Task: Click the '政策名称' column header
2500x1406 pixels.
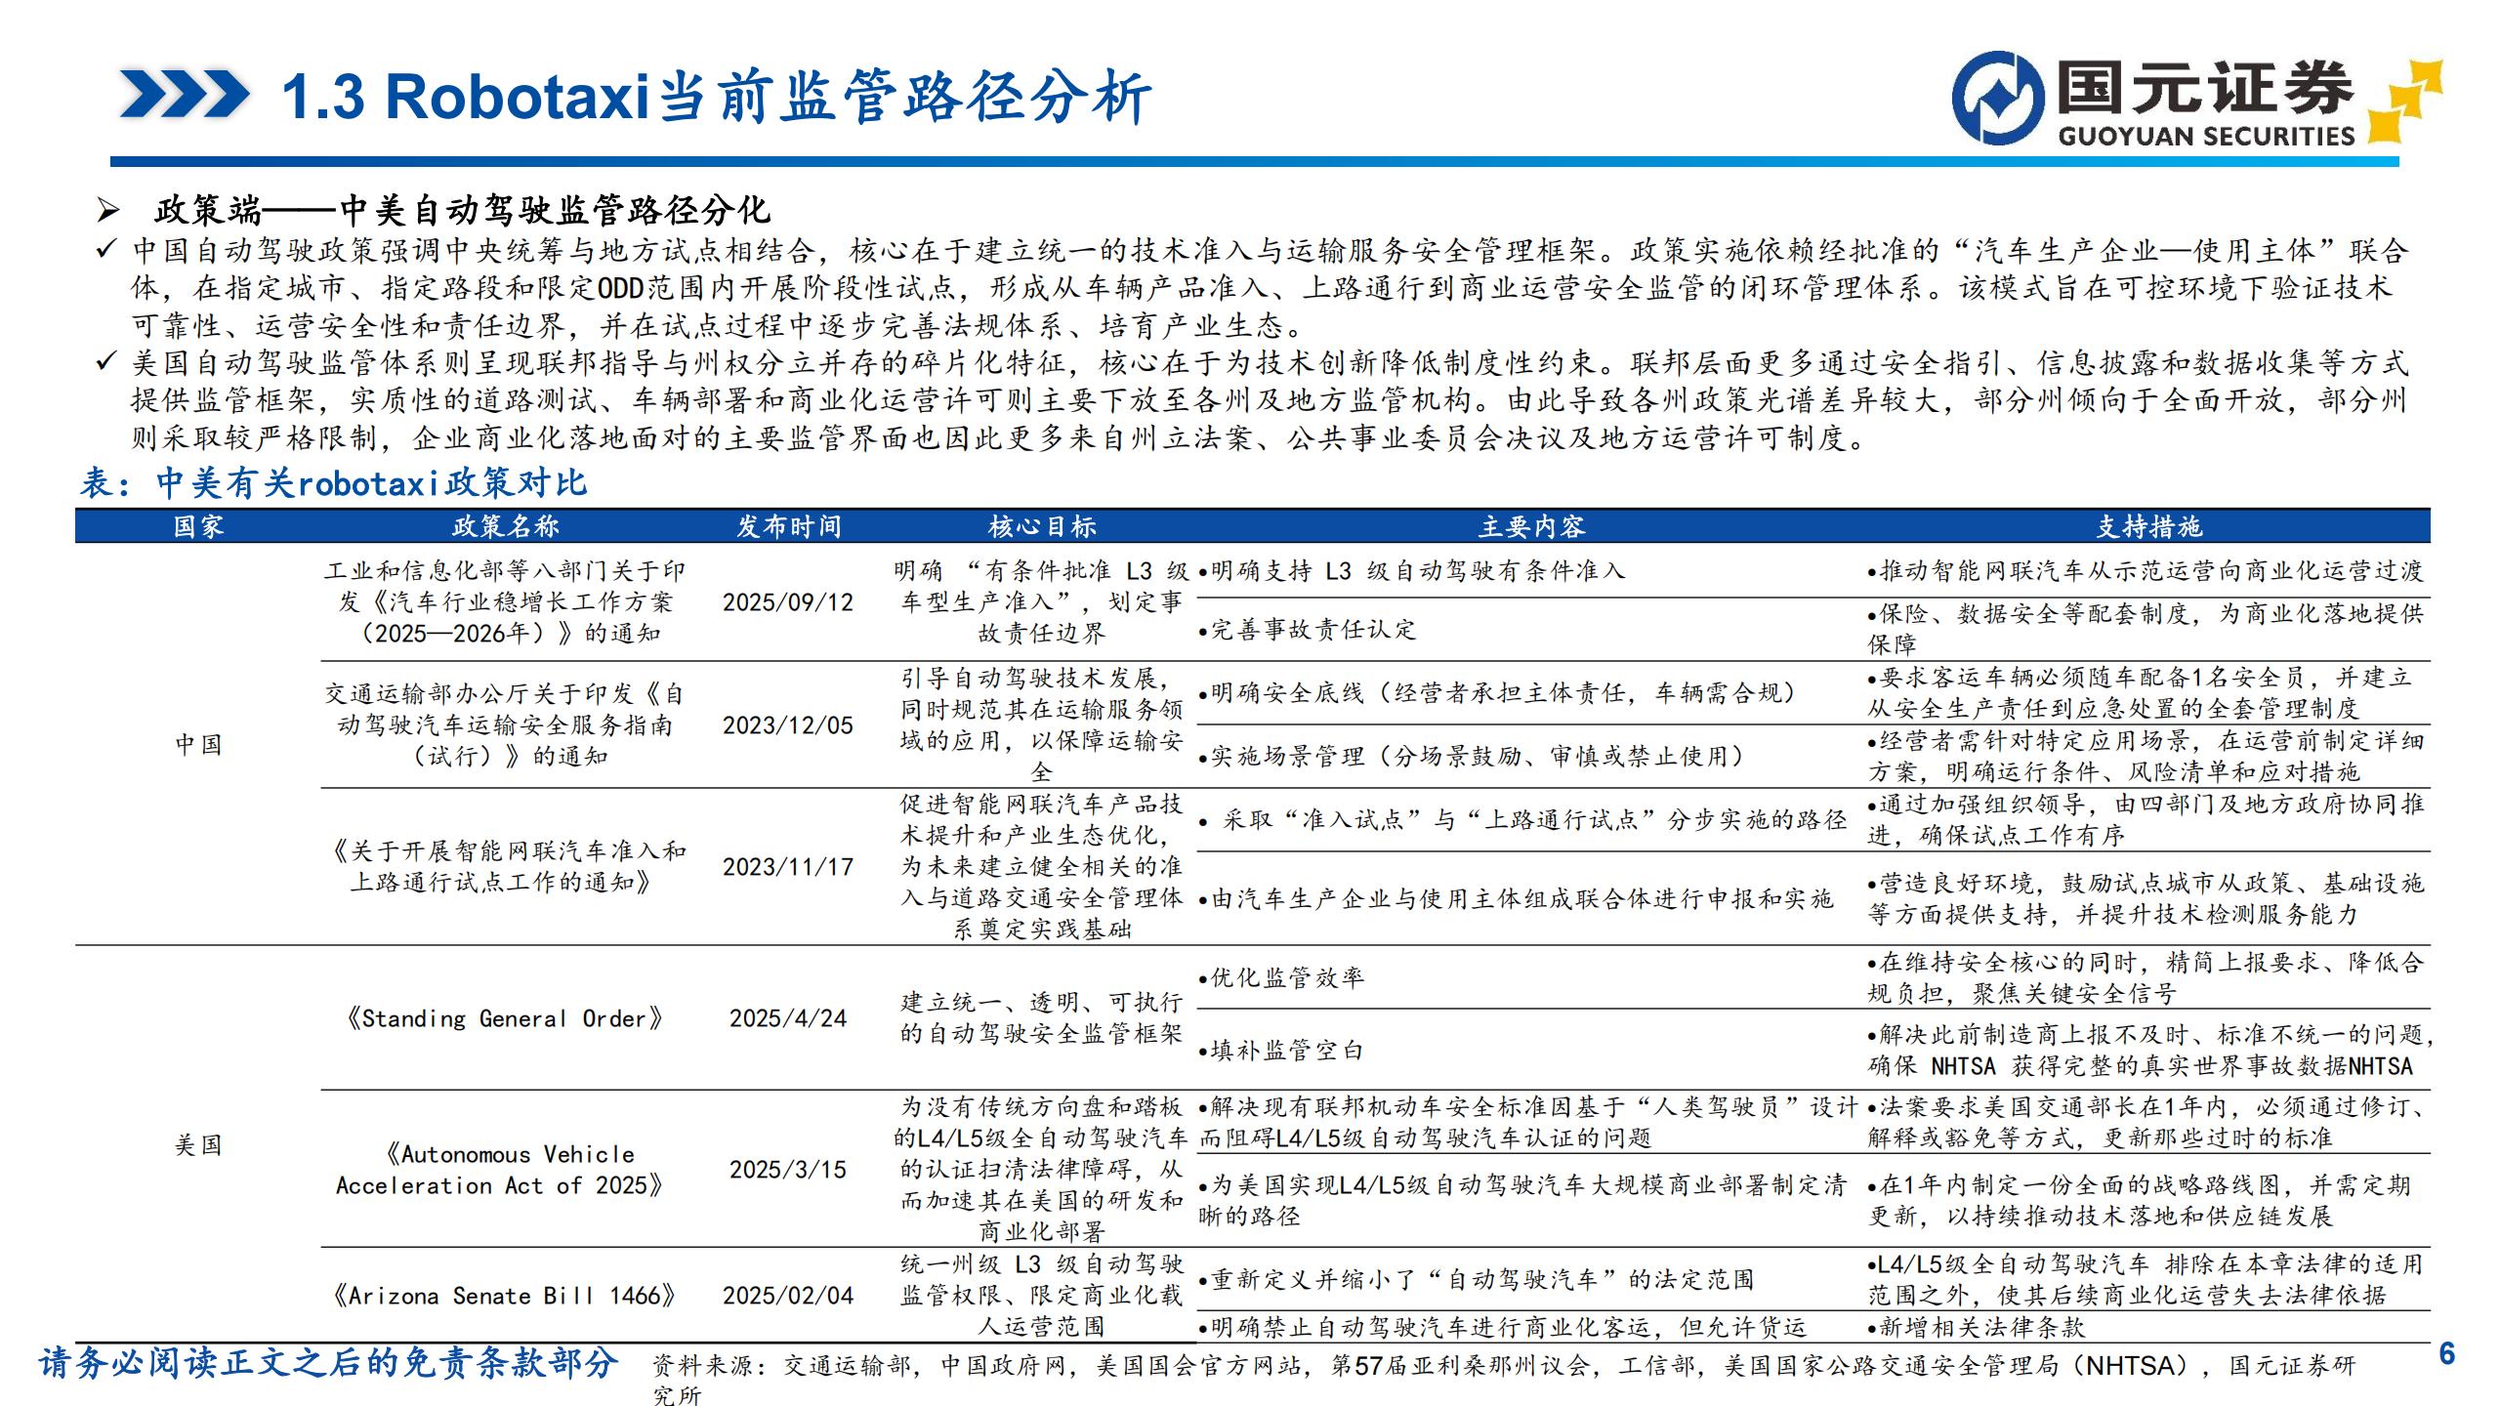Action: point(505,526)
